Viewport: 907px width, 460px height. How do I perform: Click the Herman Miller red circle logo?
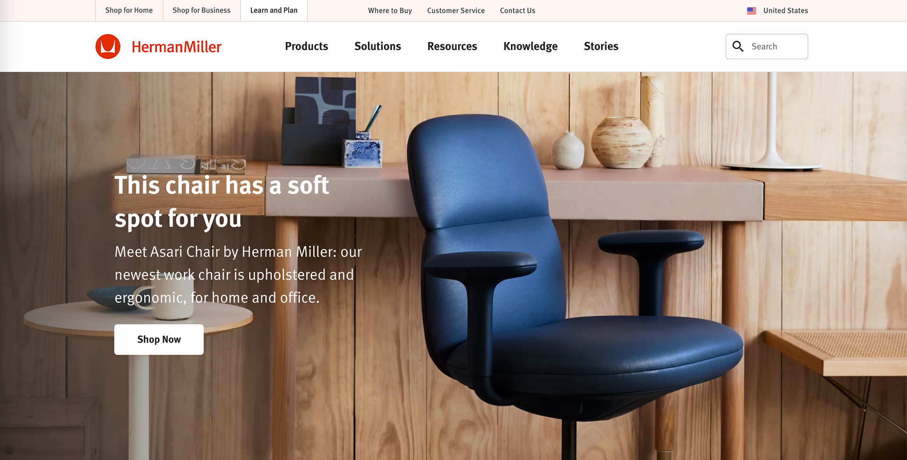pos(108,46)
